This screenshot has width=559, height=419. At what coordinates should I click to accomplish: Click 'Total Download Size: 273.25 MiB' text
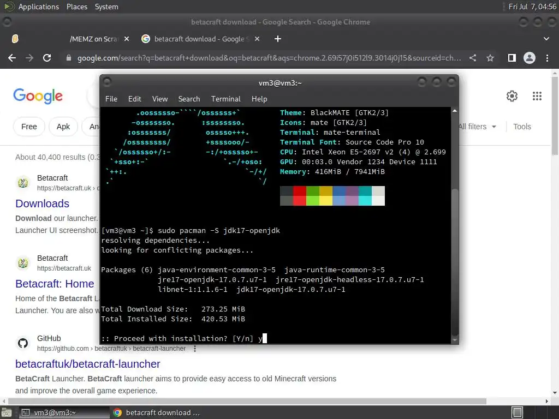[x=173, y=309]
